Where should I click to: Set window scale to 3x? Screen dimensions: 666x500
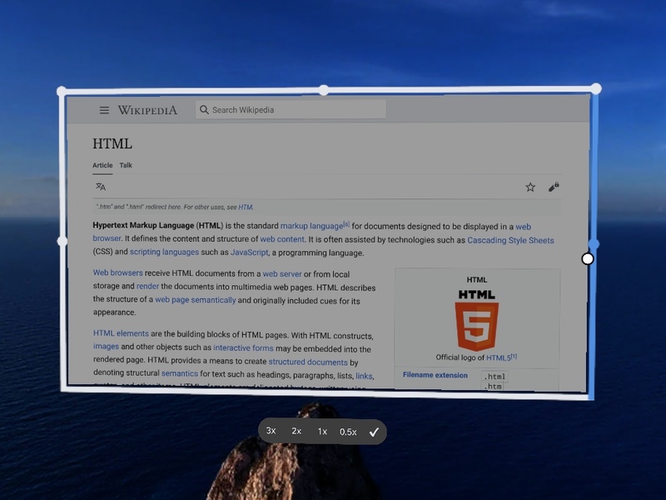pyautogui.click(x=271, y=432)
